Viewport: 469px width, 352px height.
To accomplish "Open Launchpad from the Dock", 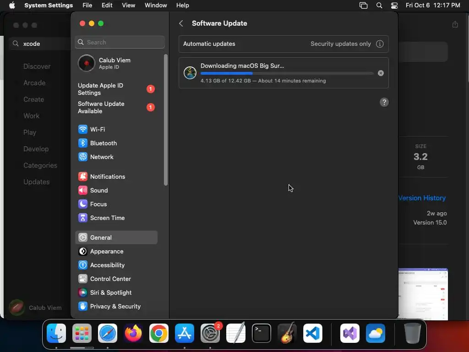I will point(82,333).
